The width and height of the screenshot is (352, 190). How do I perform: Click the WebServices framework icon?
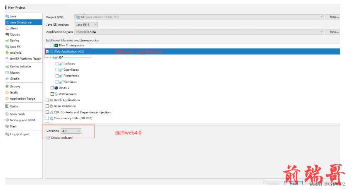point(56,94)
